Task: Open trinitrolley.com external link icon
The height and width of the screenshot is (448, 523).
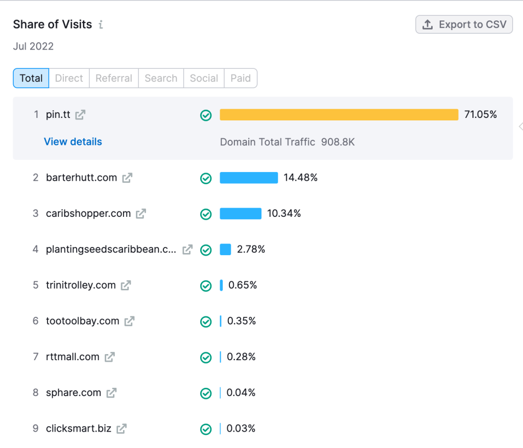Action: 126,285
